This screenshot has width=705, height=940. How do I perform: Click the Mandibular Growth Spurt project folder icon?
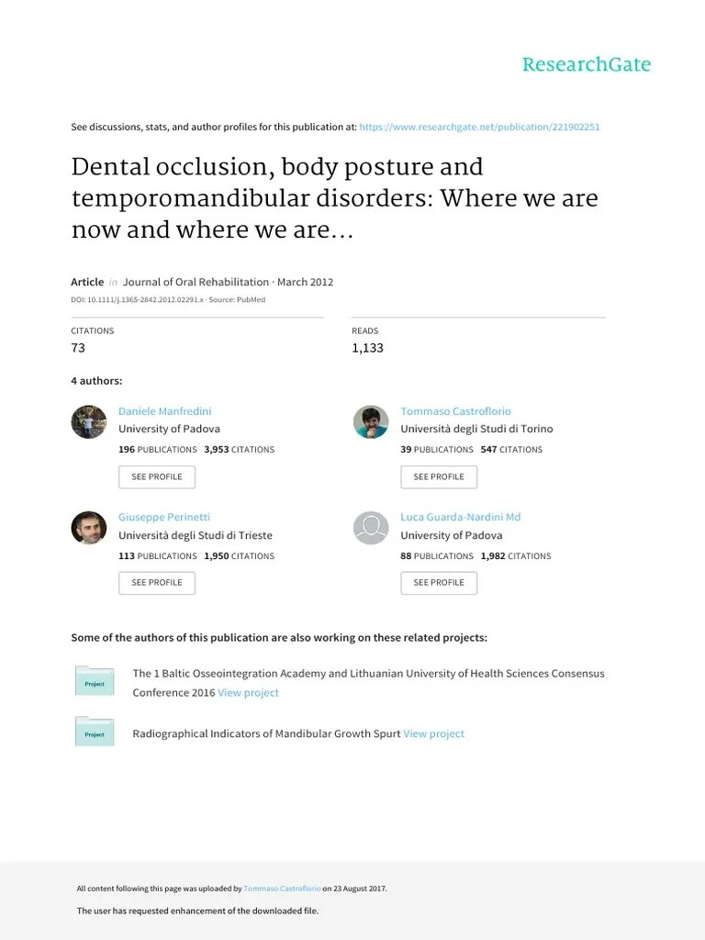pyautogui.click(x=95, y=732)
